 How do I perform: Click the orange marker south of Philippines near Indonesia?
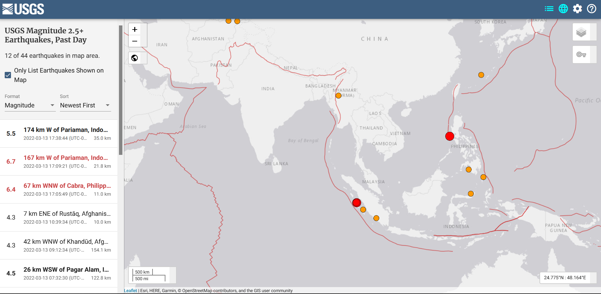coord(471,194)
